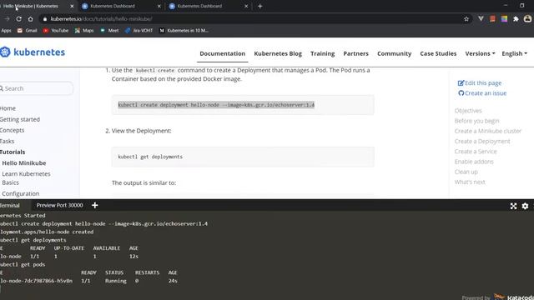
Task: Jump to Clean up section
Action: (x=466, y=172)
